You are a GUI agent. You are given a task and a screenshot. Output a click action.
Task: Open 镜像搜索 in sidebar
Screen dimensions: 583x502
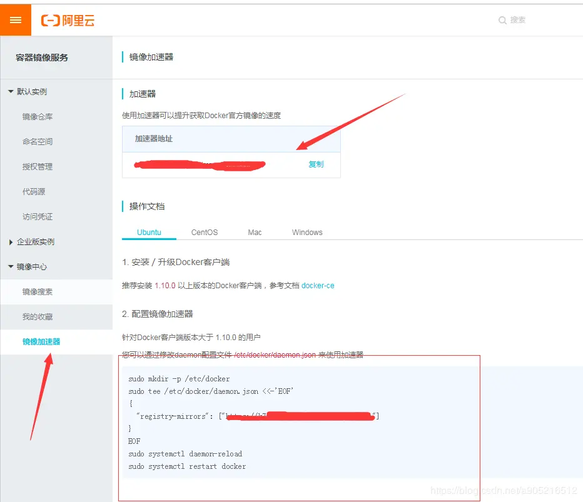point(37,292)
